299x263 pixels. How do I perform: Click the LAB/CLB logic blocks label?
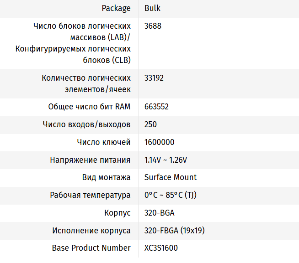click(73, 43)
